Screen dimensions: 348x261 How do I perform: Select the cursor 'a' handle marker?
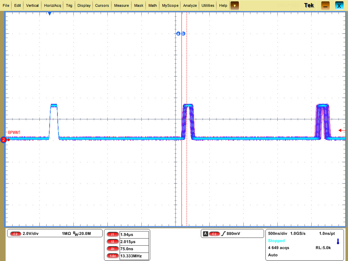click(178, 34)
